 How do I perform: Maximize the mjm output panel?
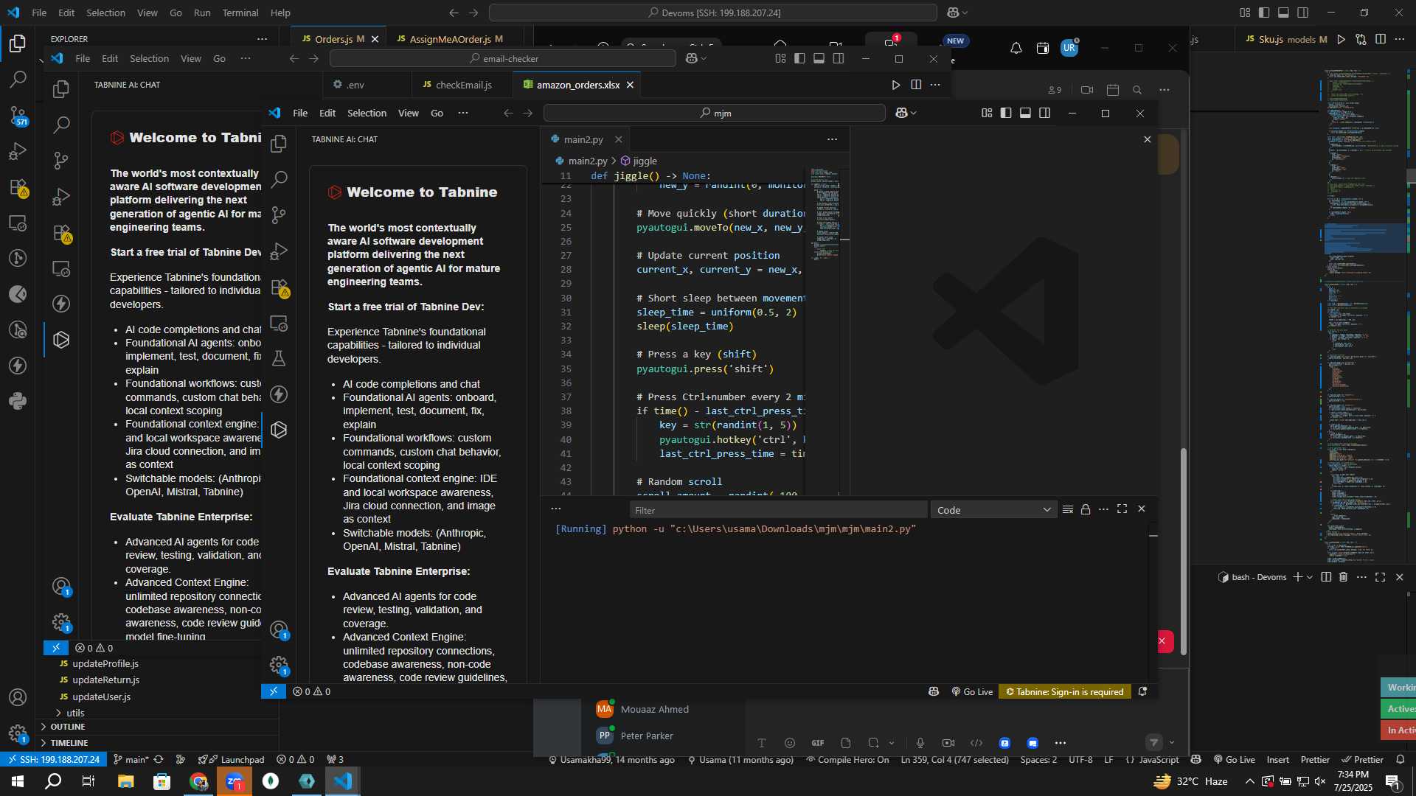(1122, 509)
